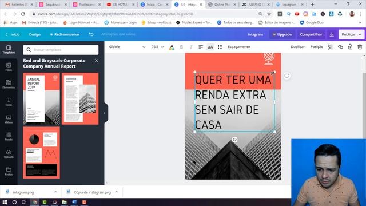The height and width of the screenshot is (206, 366).
Task: Click the Compartilhar button
Action: (x=311, y=34)
